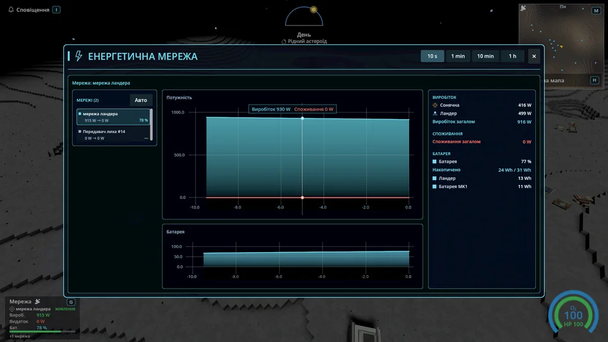
Task: Click the Батарея МК1 11 Wh value
Action: click(x=524, y=186)
